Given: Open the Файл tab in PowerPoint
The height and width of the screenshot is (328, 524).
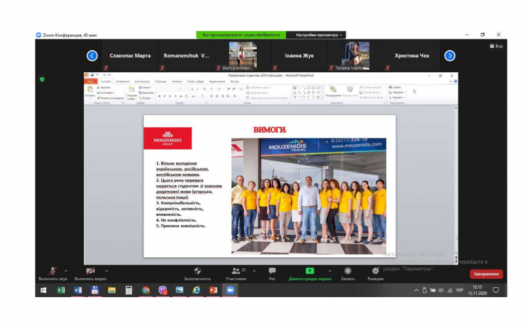Looking at the screenshot, I should (x=90, y=81).
